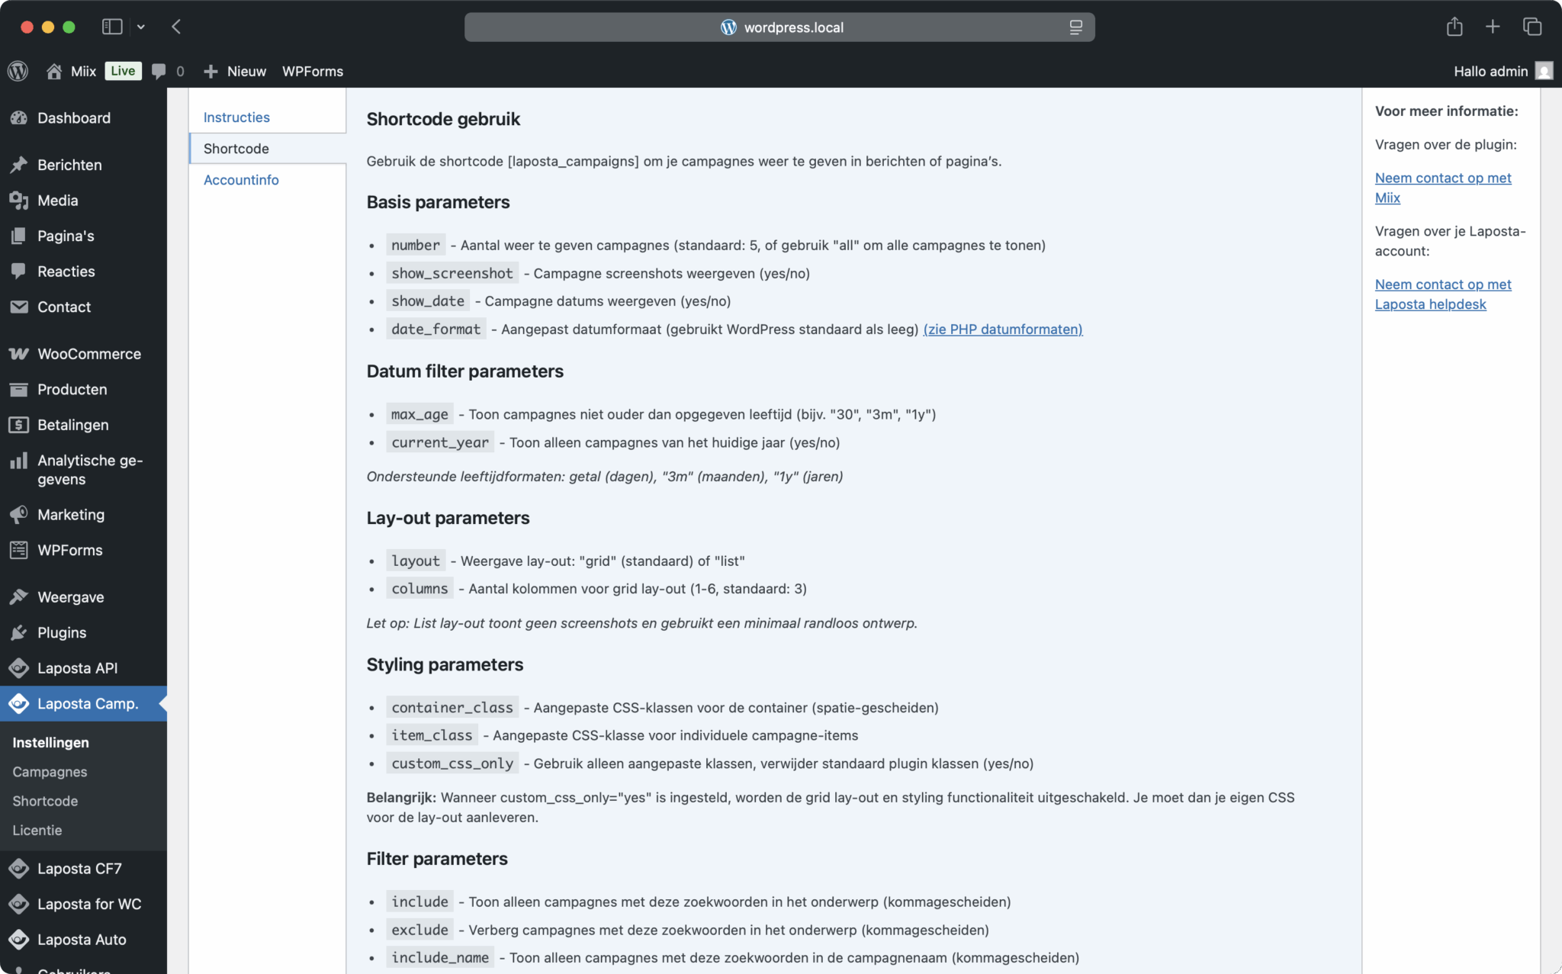The height and width of the screenshot is (974, 1562).
Task: Click the wordpress.local address bar
Action: (779, 27)
